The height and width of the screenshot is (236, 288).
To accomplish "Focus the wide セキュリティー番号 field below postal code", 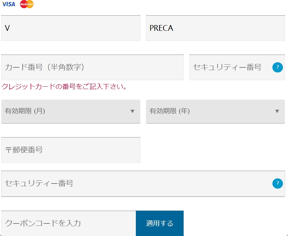I will coord(136,184).
